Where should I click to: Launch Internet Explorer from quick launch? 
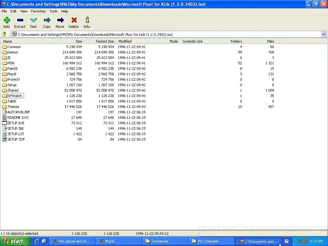tap(37, 241)
